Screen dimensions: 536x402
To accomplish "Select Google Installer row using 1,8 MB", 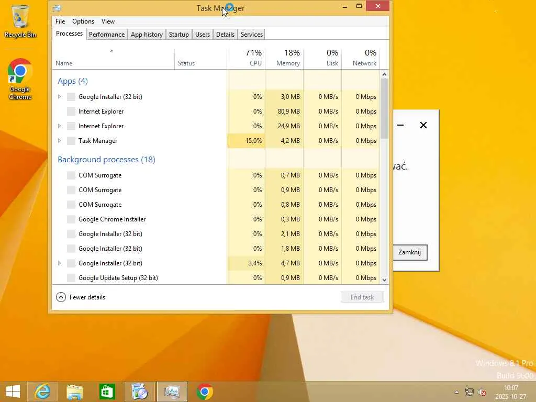I will (x=216, y=249).
